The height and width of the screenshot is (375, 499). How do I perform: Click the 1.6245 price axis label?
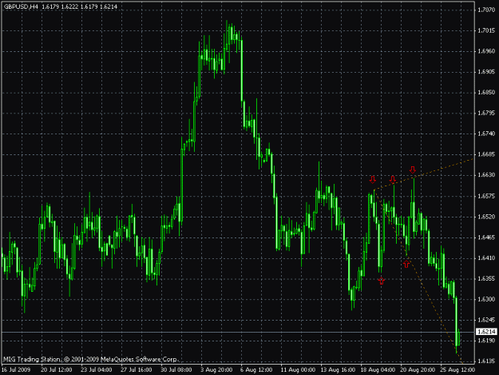pyautogui.click(x=486, y=320)
